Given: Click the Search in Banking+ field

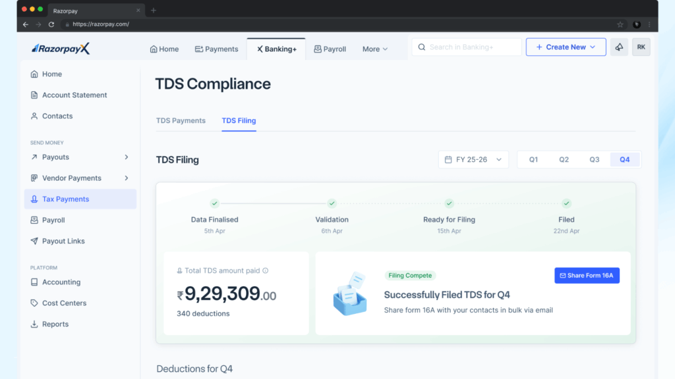Looking at the screenshot, I should tap(467, 47).
